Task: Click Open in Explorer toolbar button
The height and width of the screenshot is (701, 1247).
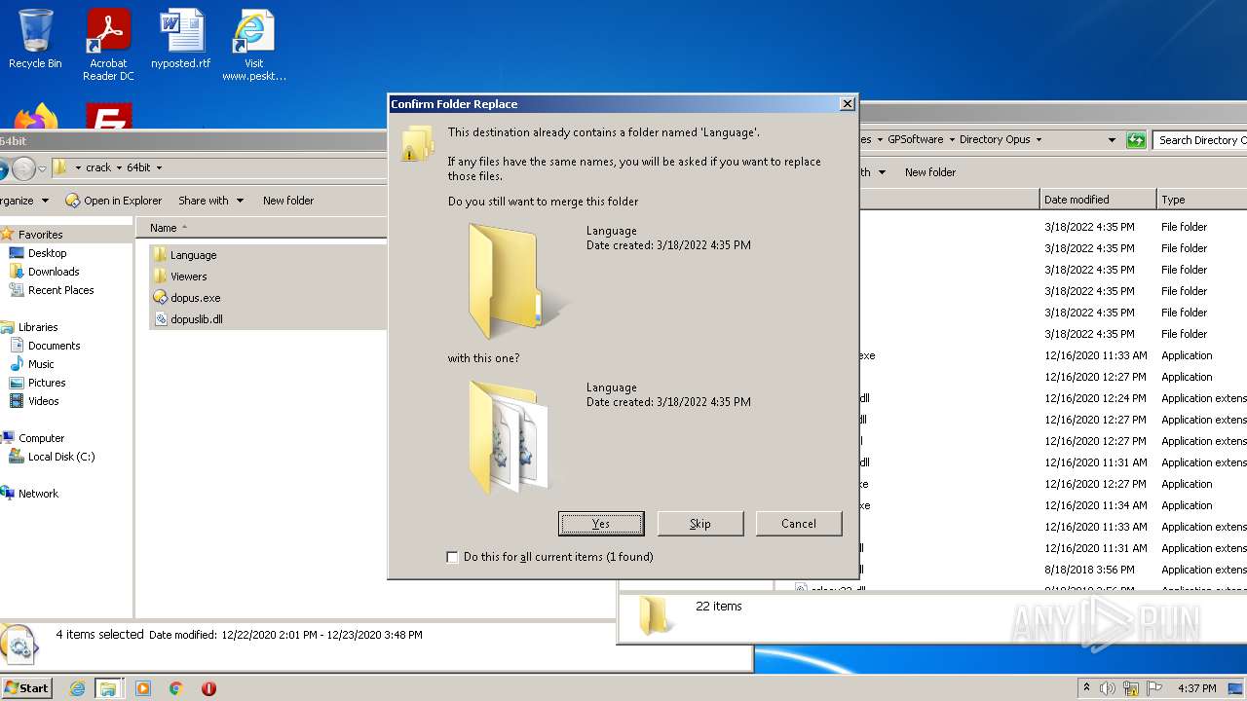Action: pyautogui.click(x=113, y=201)
